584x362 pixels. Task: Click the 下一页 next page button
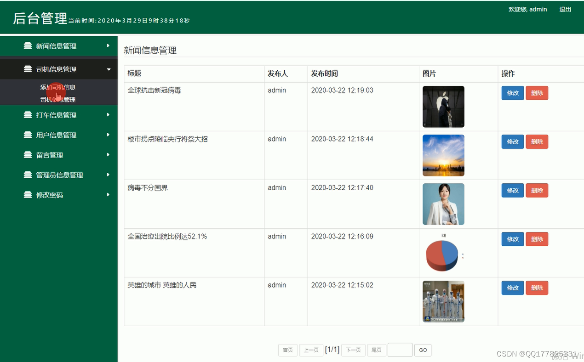point(353,350)
